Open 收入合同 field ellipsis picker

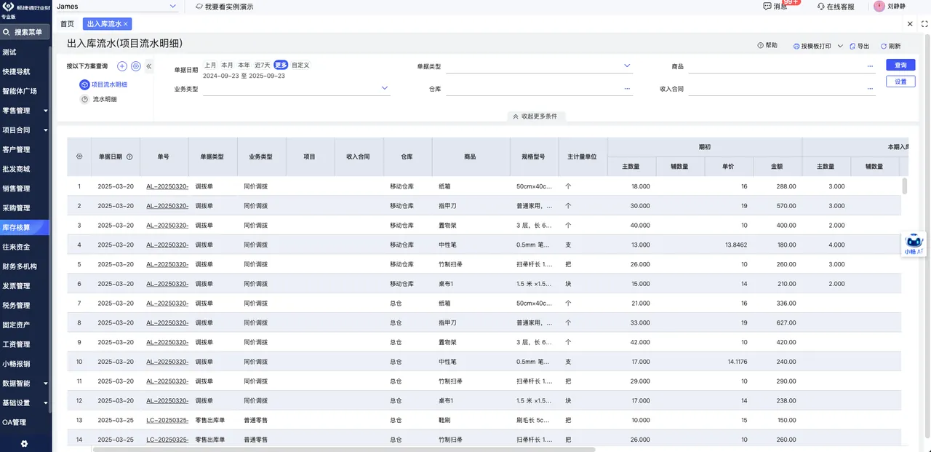pos(870,89)
